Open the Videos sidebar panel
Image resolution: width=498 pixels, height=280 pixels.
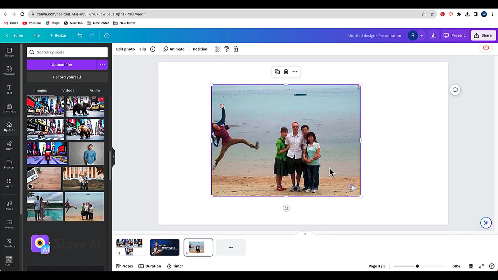(9, 224)
